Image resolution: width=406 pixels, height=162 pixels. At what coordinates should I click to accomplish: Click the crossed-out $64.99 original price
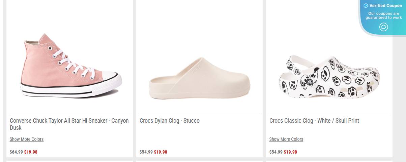coord(16,152)
